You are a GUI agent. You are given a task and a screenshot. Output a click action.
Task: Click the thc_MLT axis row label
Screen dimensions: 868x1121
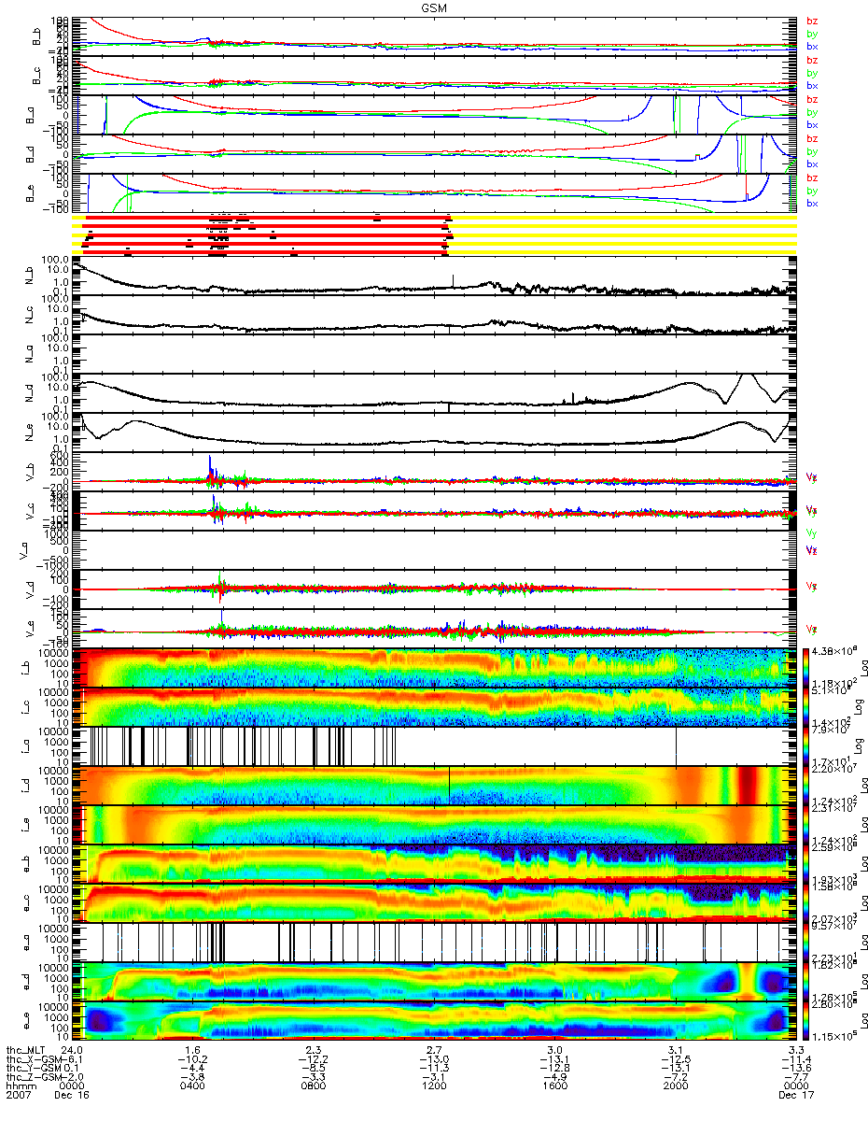pyautogui.click(x=27, y=1048)
